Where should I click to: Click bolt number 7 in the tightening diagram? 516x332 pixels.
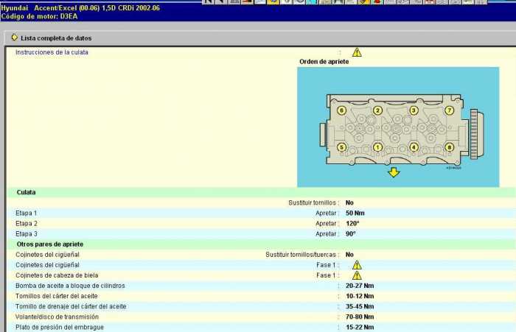pyautogui.click(x=449, y=110)
